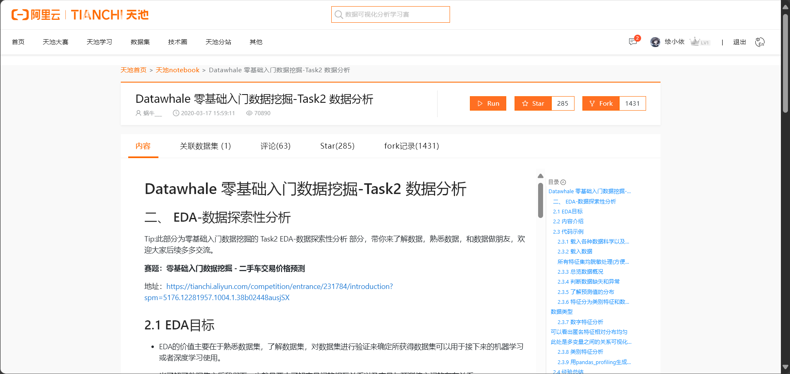Select the fork记录(1431) tab
The width and height of the screenshot is (790, 374).
pos(412,146)
